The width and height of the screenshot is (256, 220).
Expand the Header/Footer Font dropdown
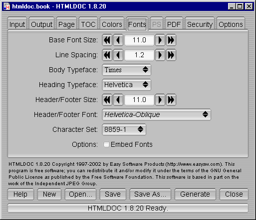(x=156, y=114)
